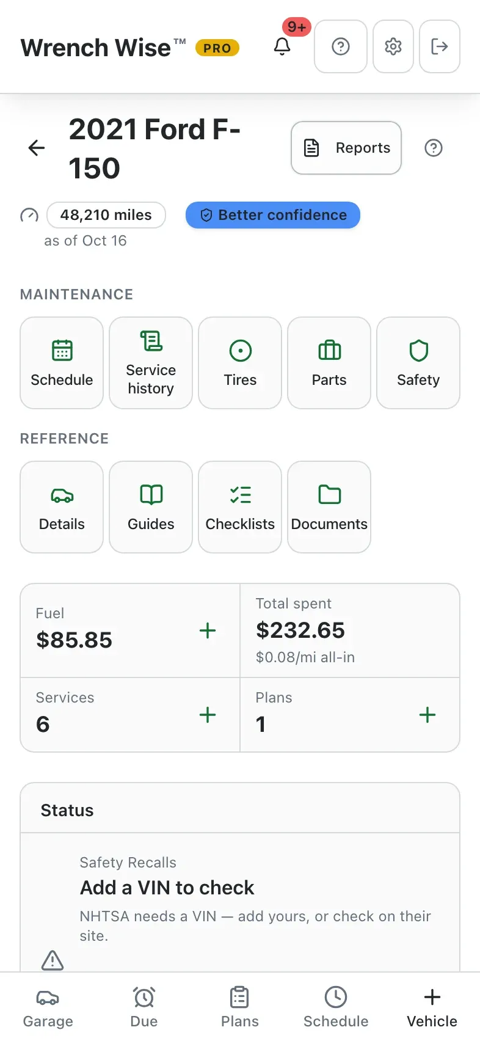
Task: Add a fuel entry with plus
Action: click(208, 630)
